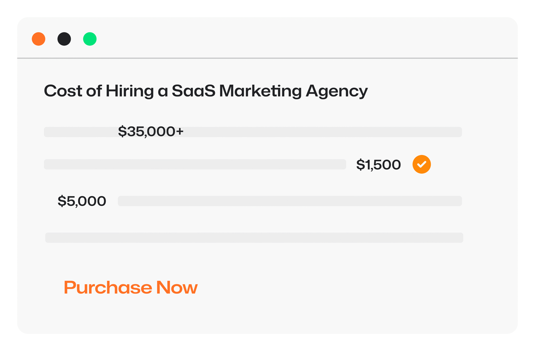Click the word "Agency" in the heading

pos(336,91)
